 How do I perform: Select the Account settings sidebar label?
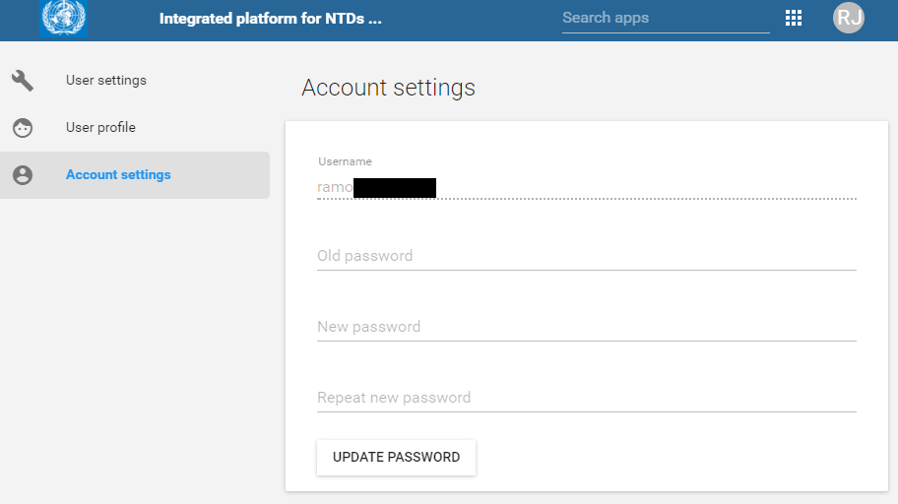point(118,175)
